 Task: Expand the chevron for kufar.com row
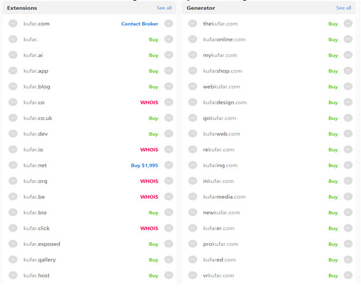(x=168, y=24)
